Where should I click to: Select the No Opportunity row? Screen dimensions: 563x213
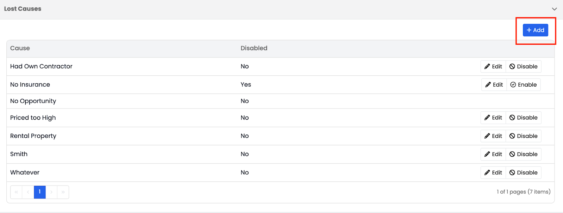(33, 101)
